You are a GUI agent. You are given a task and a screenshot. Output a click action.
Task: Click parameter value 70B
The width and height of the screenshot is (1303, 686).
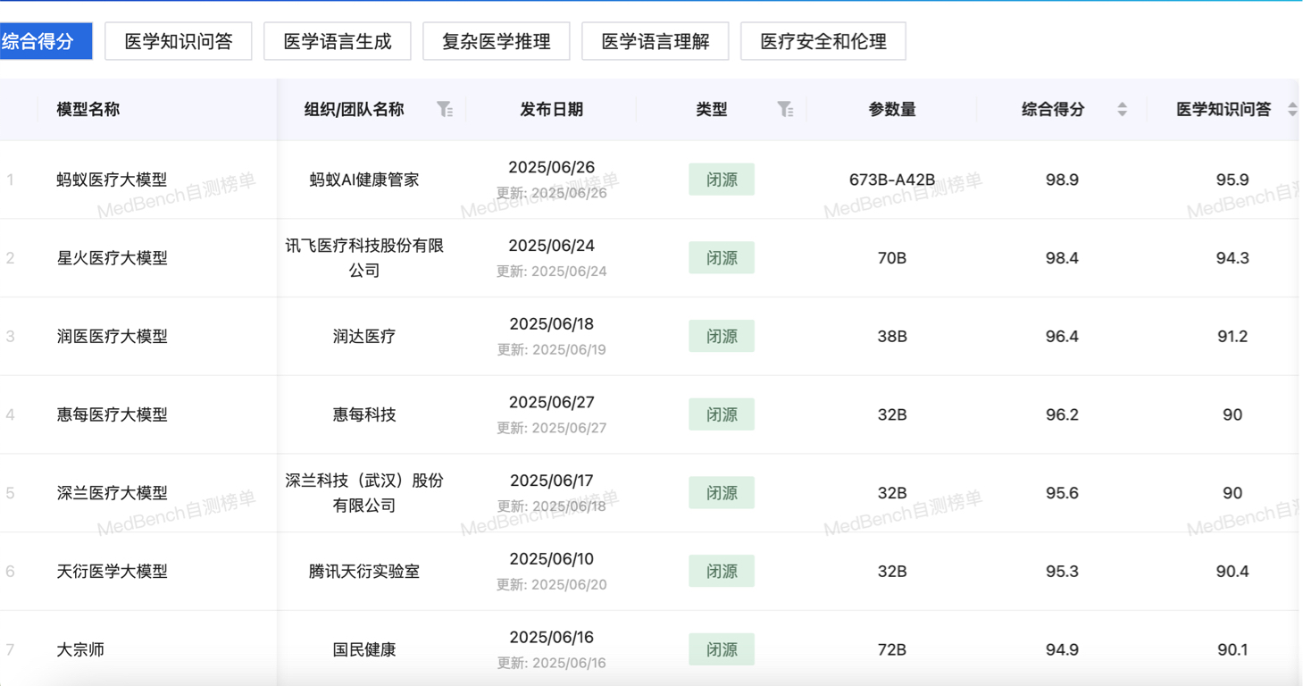click(892, 258)
